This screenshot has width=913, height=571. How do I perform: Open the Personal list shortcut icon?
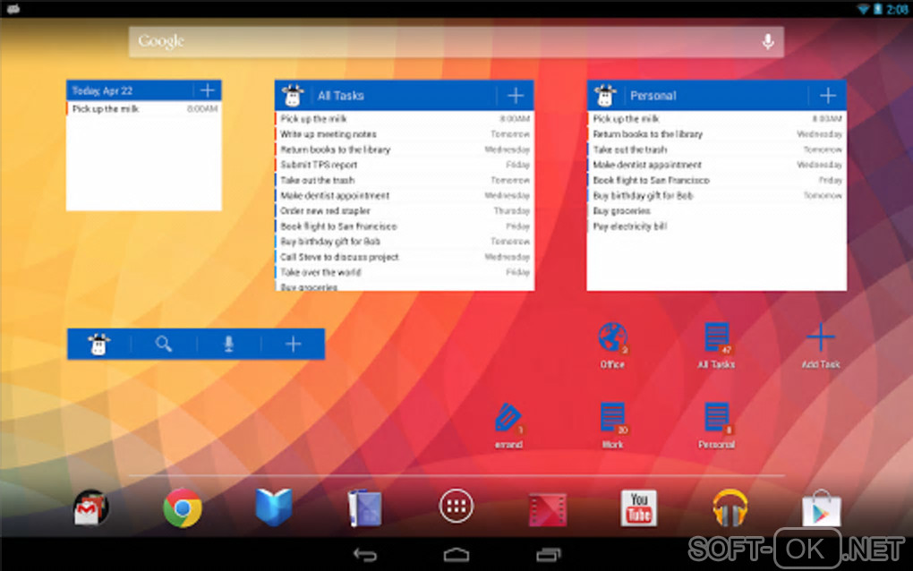(x=717, y=419)
